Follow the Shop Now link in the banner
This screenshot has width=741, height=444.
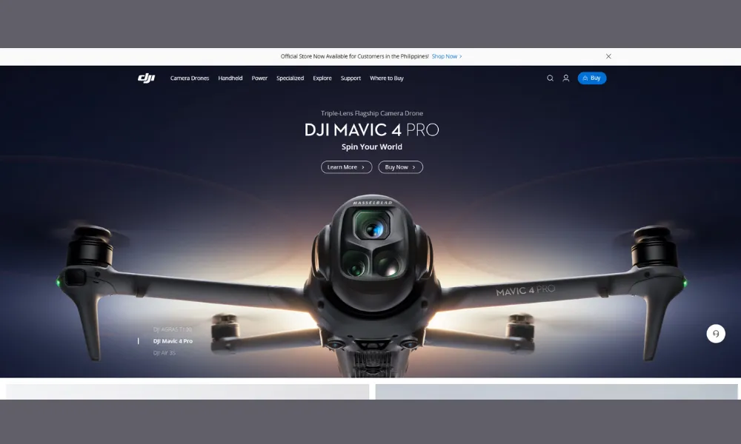(x=446, y=56)
